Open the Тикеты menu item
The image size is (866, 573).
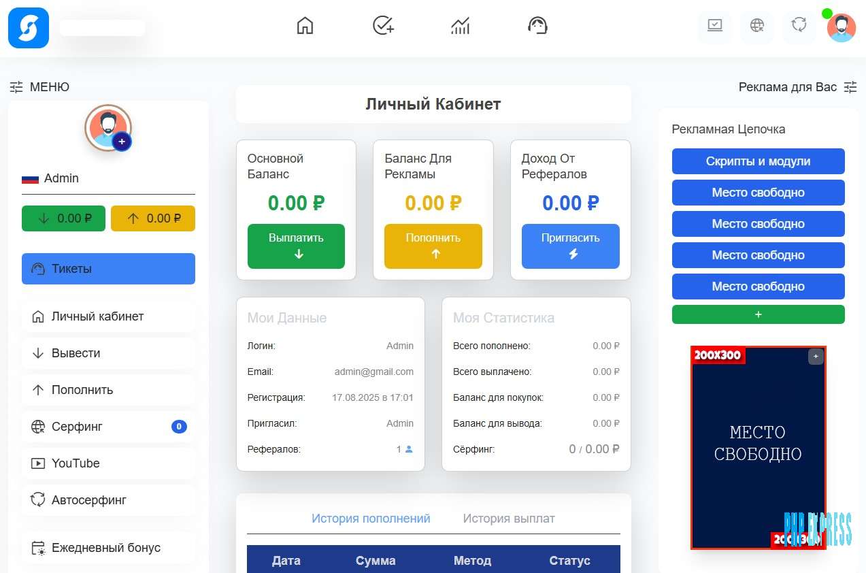click(108, 269)
